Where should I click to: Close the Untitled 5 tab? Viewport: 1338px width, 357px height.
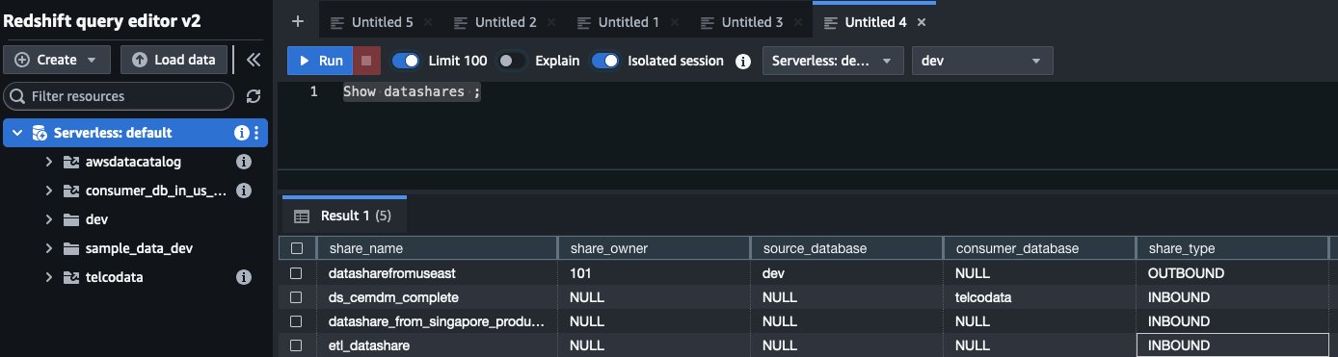point(428,22)
